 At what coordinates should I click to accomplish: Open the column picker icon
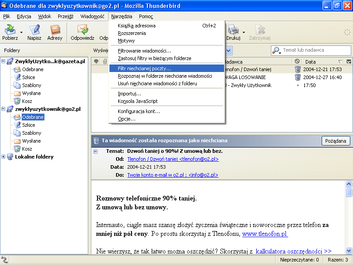(x=349, y=61)
